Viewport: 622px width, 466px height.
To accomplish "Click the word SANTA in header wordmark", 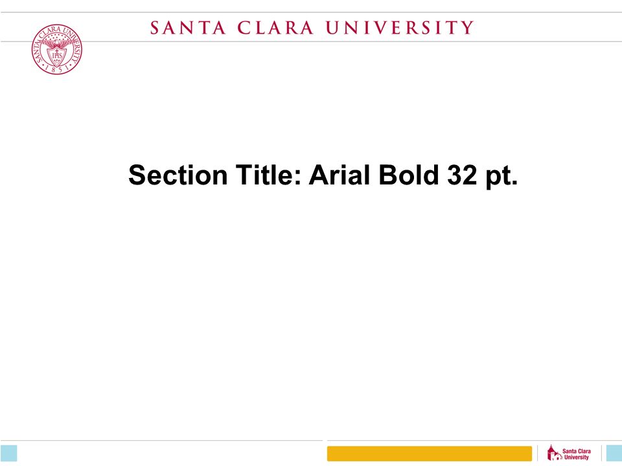I will pos(188,28).
